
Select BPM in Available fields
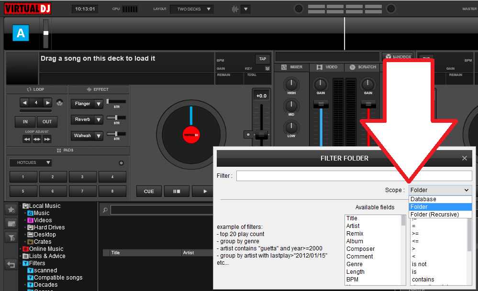click(x=353, y=280)
